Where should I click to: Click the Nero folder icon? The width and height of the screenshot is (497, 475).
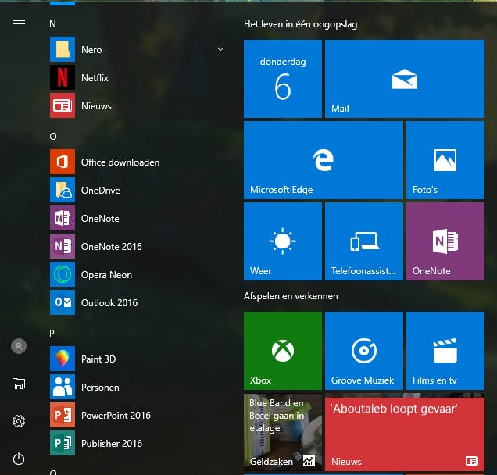(x=63, y=49)
